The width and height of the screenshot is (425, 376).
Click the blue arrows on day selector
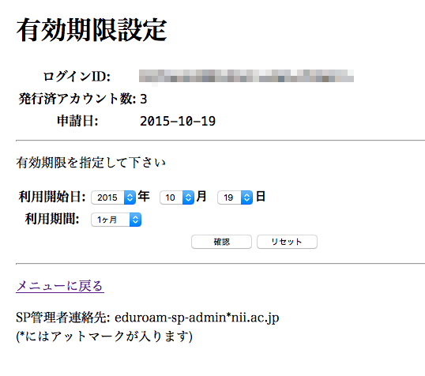pos(246,197)
